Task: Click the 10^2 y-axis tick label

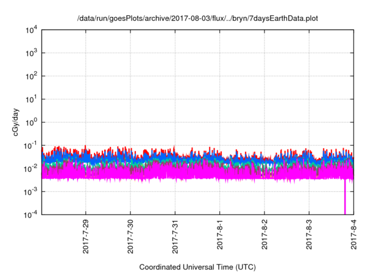Action: pos(31,76)
